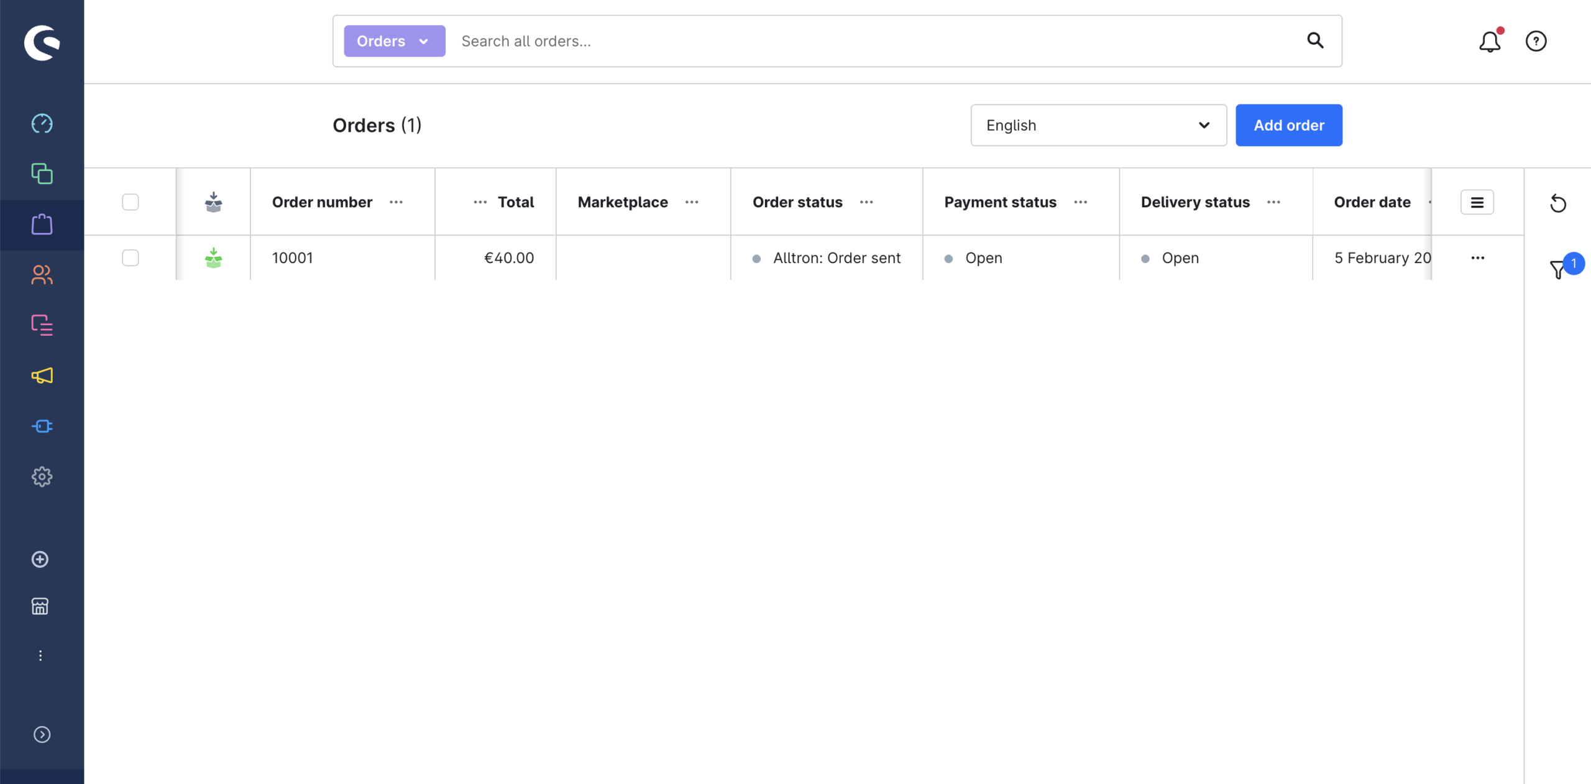Open the Content sidebar icon

(42, 325)
